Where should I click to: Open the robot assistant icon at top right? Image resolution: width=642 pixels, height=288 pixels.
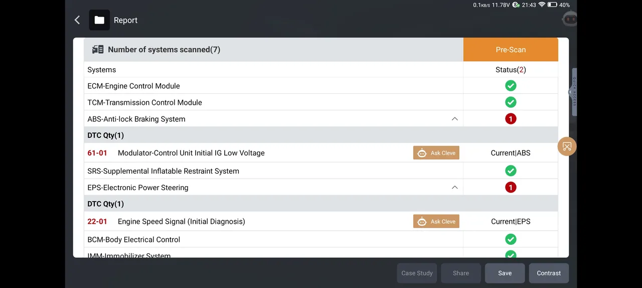click(569, 20)
